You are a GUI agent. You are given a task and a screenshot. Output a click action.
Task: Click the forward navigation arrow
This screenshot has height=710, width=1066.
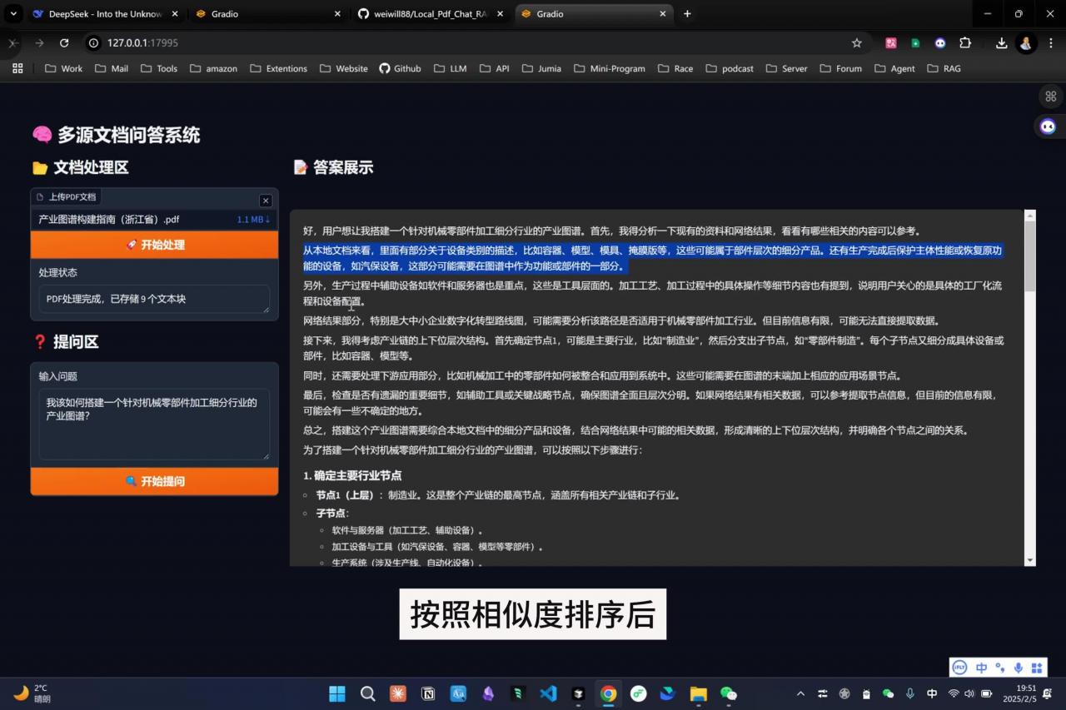39,42
